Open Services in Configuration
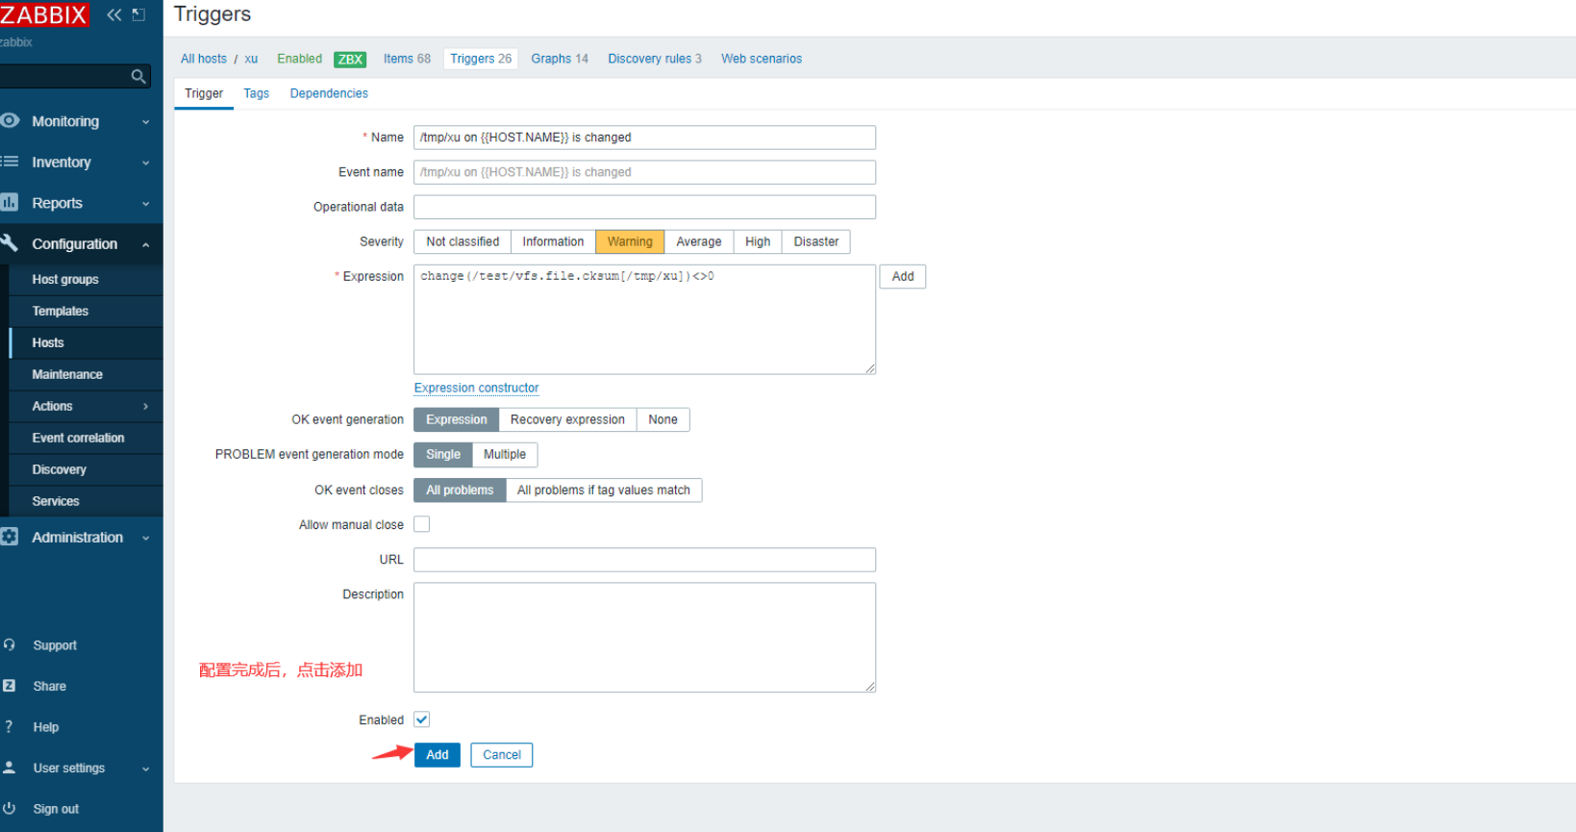The width and height of the screenshot is (1576, 832). coord(56,501)
